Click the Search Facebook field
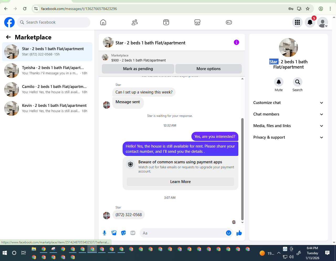The height and width of the screenshot is (261, 336). [x=54, y=22]
